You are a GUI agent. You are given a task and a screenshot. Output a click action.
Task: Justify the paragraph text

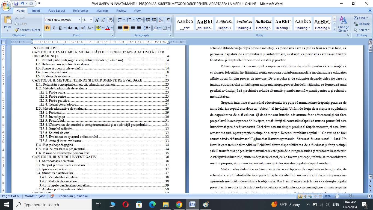click(x=139, y=28)
